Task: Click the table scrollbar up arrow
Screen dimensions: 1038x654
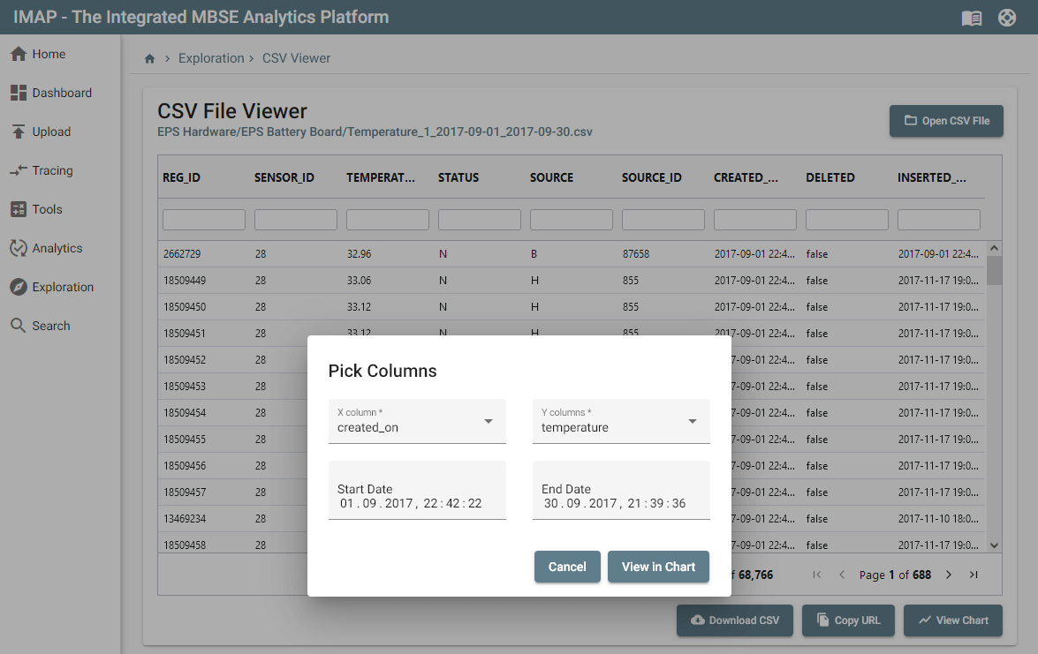Action: coord(994,248)
